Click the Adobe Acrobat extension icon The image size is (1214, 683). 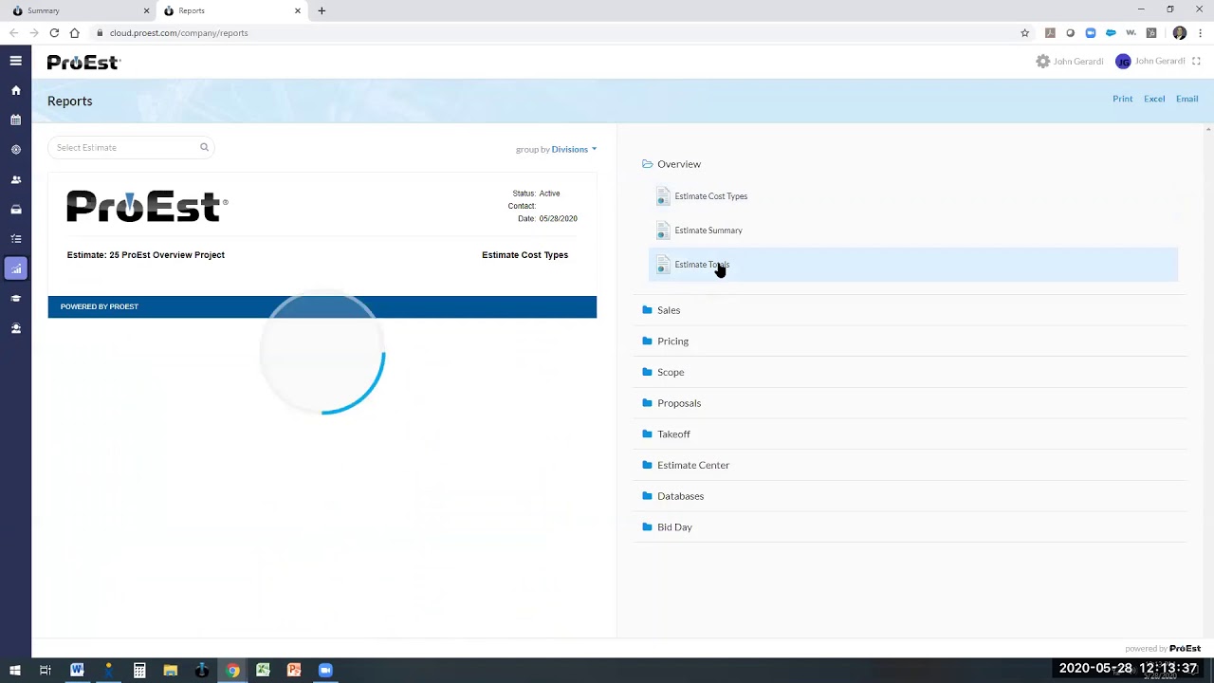[x=1050, y=33]
